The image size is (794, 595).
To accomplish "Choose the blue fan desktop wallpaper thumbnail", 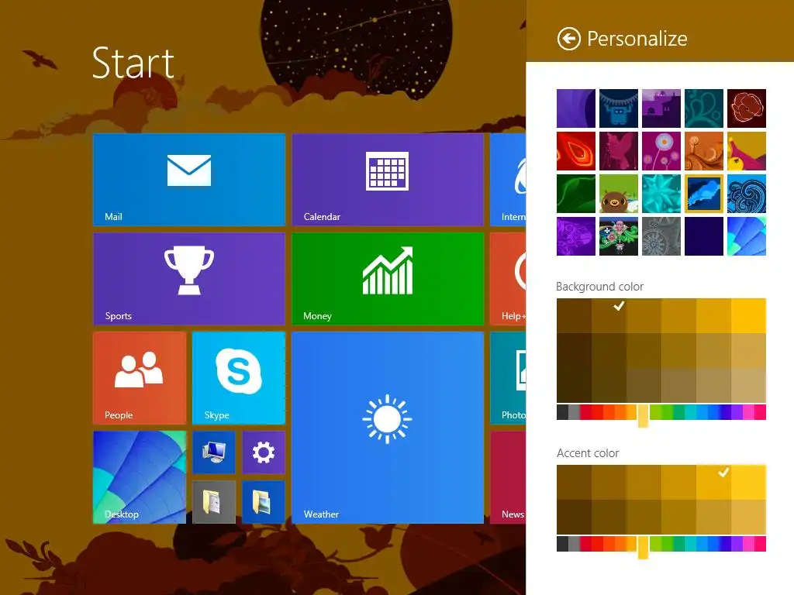I will point(747,236).
